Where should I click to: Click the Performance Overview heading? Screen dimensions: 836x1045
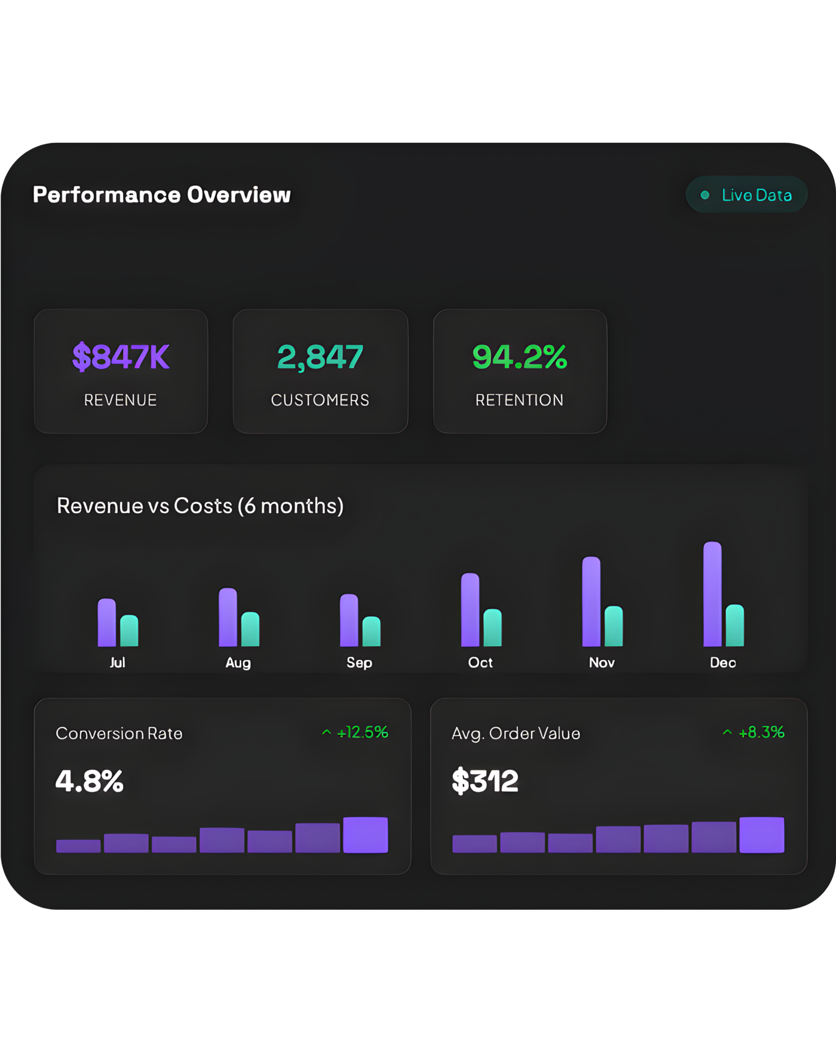coord(161,195)
